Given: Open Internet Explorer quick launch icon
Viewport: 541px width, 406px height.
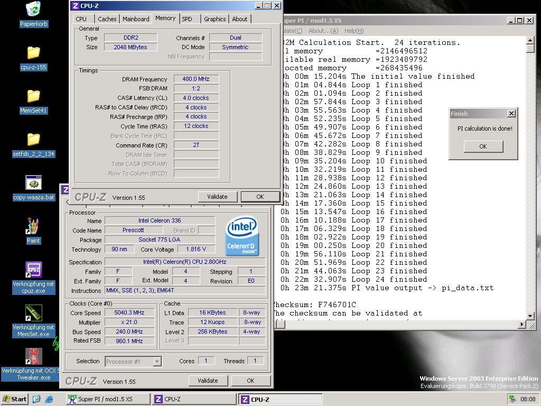Looking at the screenshot, I should (x=49, y=399).
